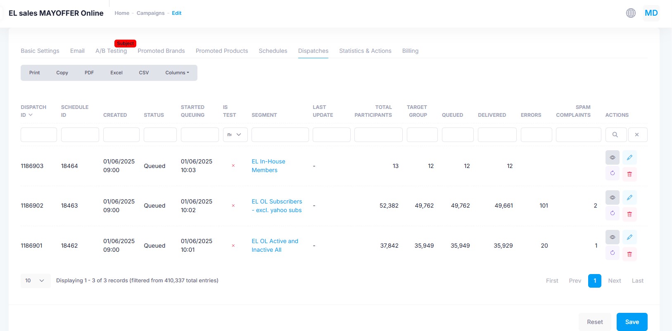Sort by Status column header
Image resolution: width=672 pixels, height=331 pixels.
point(154,115)
